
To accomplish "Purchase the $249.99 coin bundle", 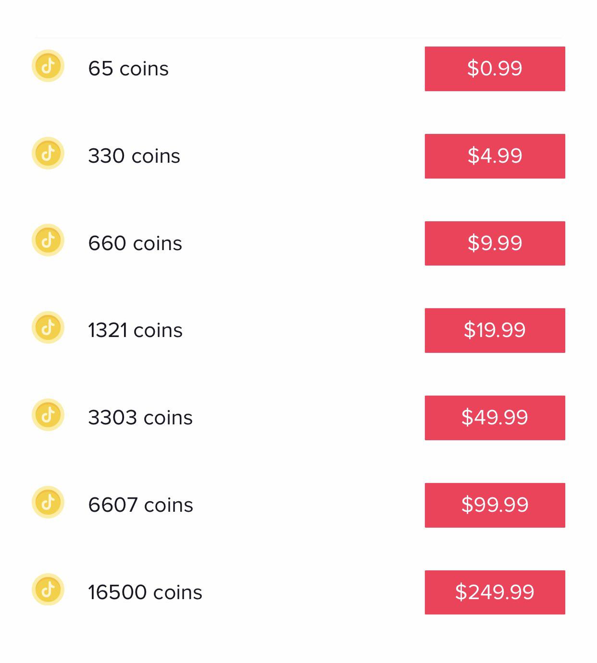I will coord(495,592).
